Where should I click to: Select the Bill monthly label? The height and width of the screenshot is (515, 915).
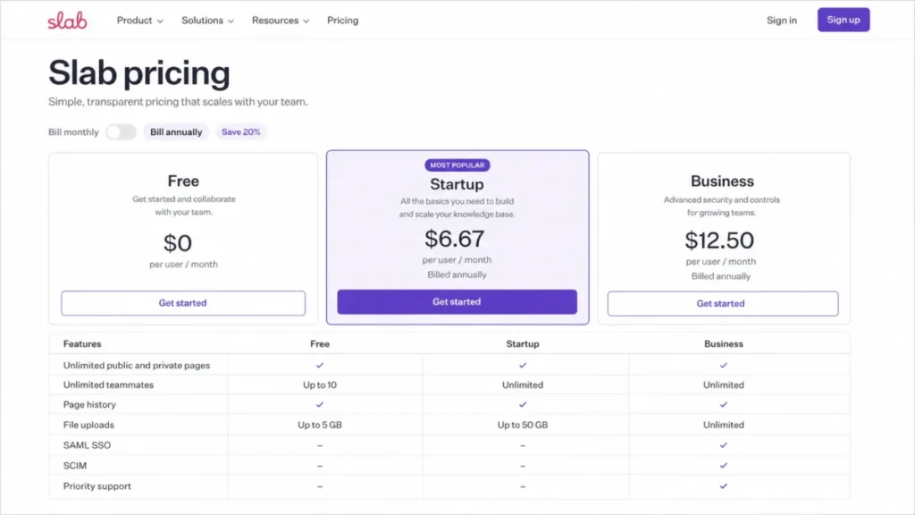point(73,132)
